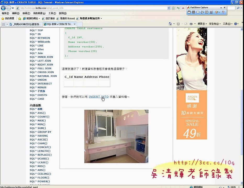Click the vertical scrollbar up arrow

[242, 29]
